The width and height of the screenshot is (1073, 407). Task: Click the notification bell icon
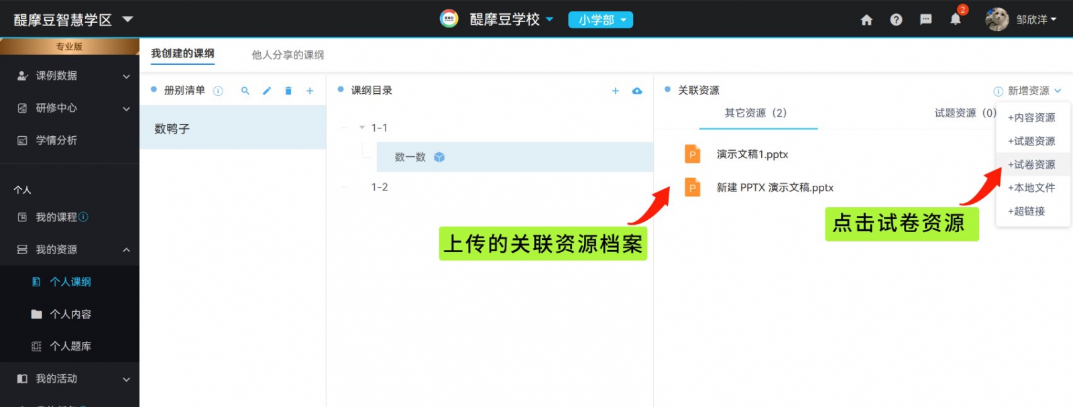955,19
